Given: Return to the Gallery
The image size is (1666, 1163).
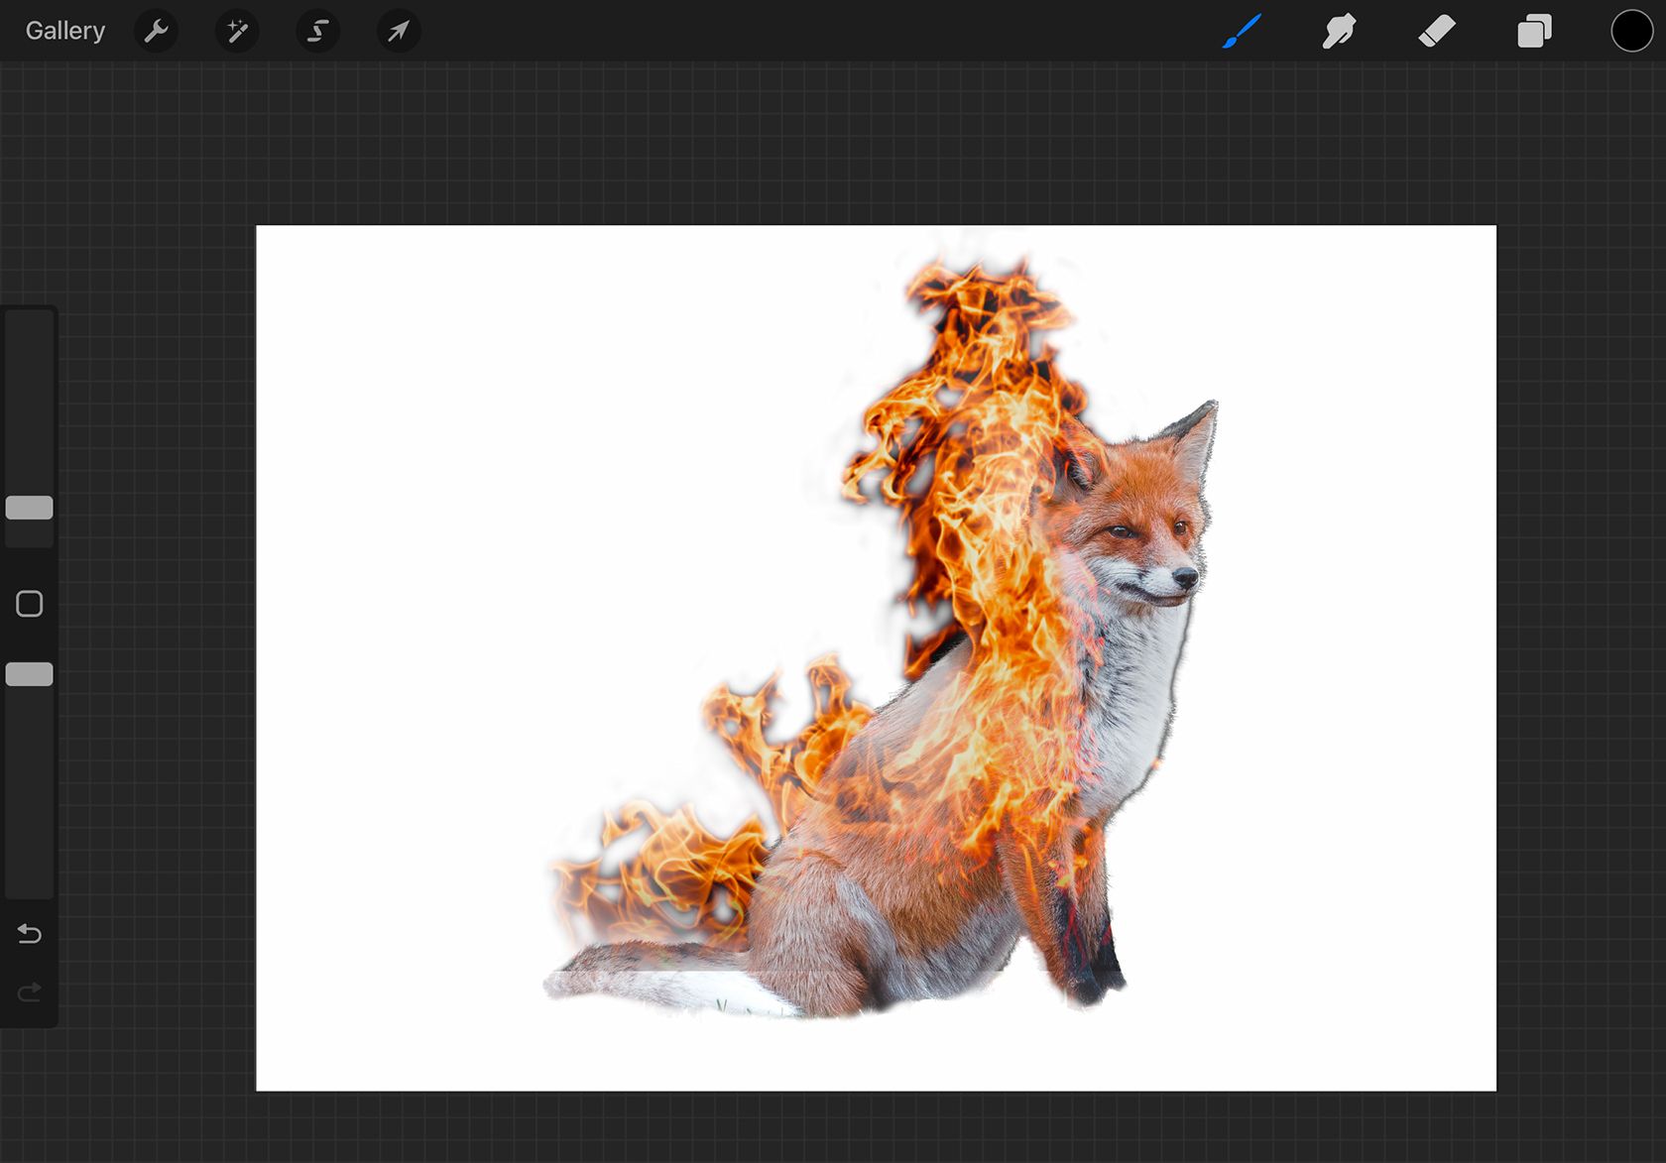Looking at the screenshot, I should (63, 30).
